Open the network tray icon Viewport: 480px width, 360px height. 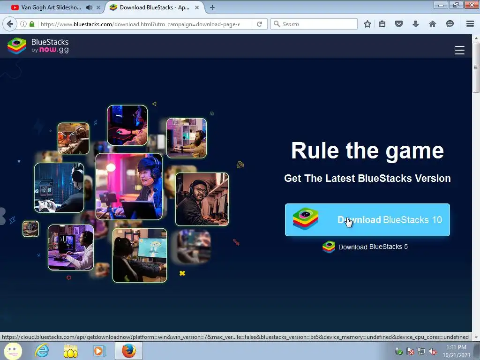(421, 351)
